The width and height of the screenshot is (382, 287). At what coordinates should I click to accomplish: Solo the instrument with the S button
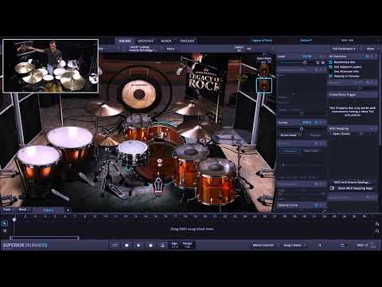pyautogui.click(x=318, y=62)
